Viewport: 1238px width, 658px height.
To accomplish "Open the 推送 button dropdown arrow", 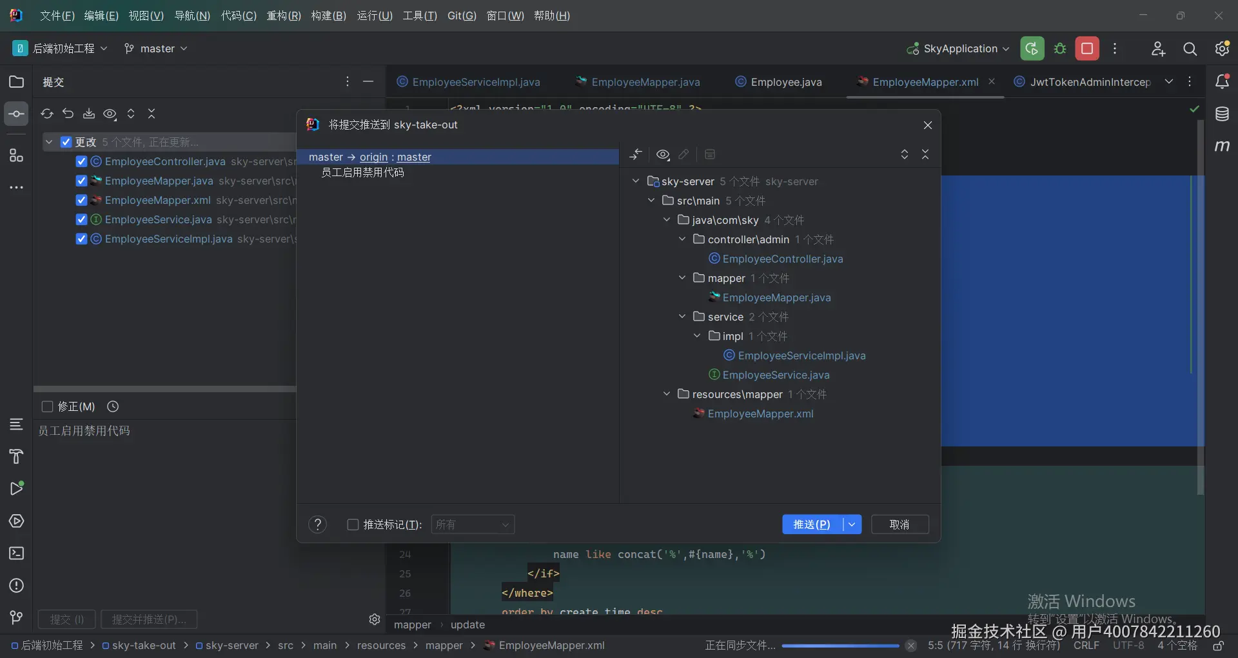I will point(852,524).
